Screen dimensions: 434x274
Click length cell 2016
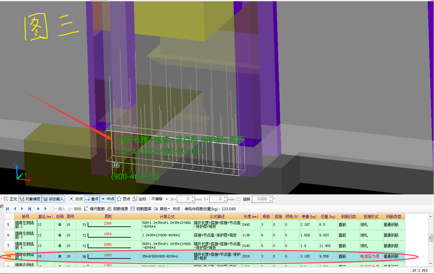[251, 256]
